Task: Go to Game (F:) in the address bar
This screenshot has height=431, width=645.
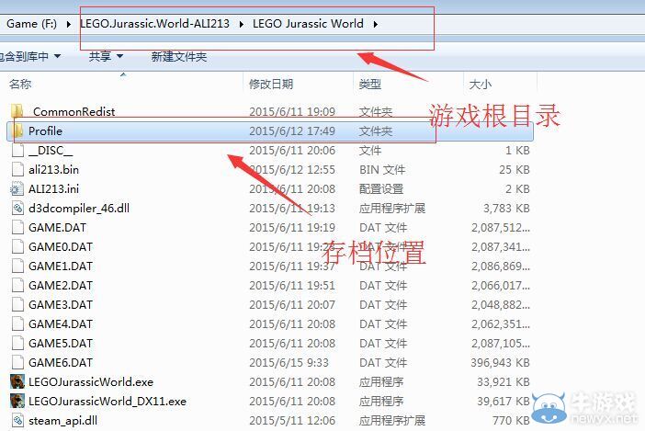Action: point(31,24)
